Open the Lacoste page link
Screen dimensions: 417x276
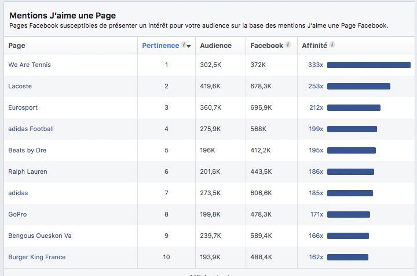coord(20,86)
